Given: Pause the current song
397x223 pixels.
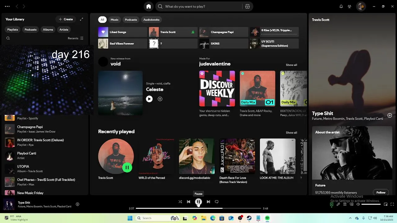Looking at the screenshot, I should [x=198, y=202].
